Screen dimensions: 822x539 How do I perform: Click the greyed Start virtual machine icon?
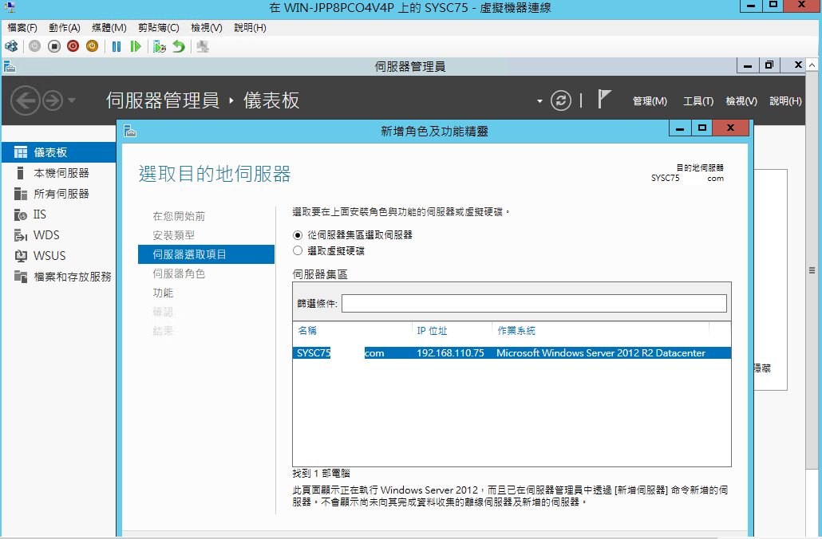(x=34, y=46)
